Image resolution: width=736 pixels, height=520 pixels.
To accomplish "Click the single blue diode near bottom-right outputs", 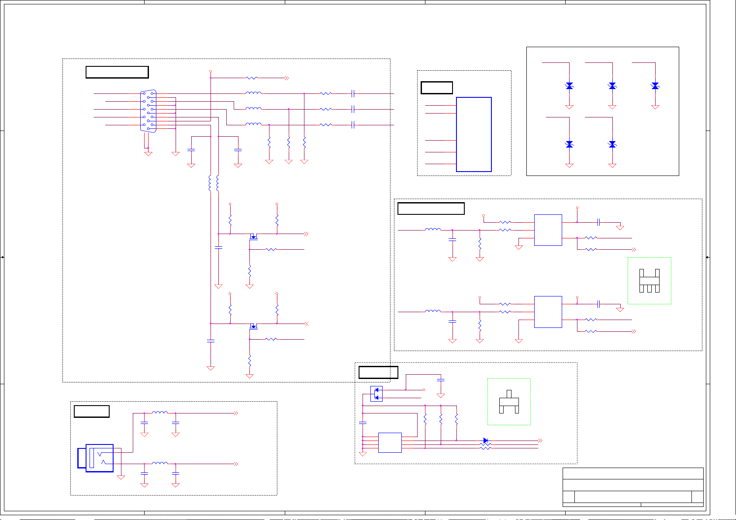I will click(x=485, y=441).
